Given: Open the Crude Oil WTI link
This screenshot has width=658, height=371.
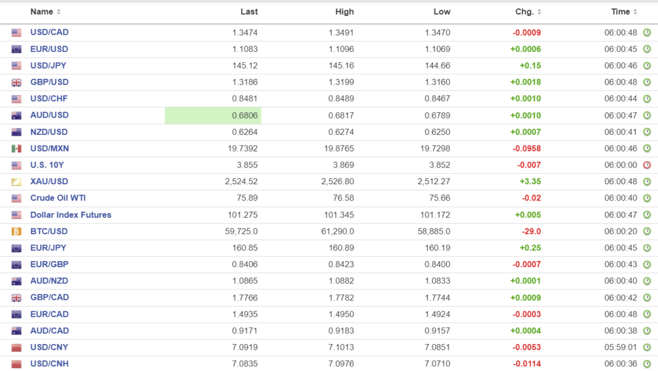Looking at the screenshot, I should 58,198.
